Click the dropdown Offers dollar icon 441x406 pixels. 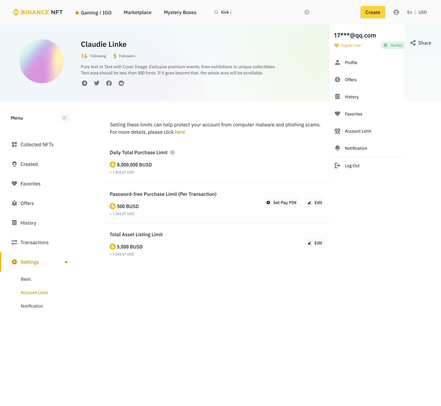point(337,80)
